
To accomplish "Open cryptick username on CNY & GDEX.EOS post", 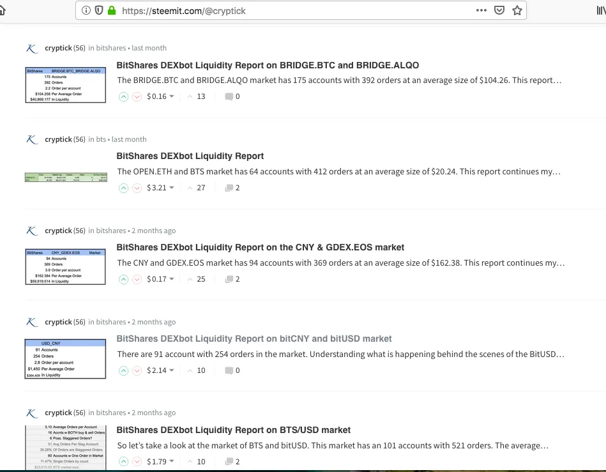I will pyautogui.click(x=58, y=231).
